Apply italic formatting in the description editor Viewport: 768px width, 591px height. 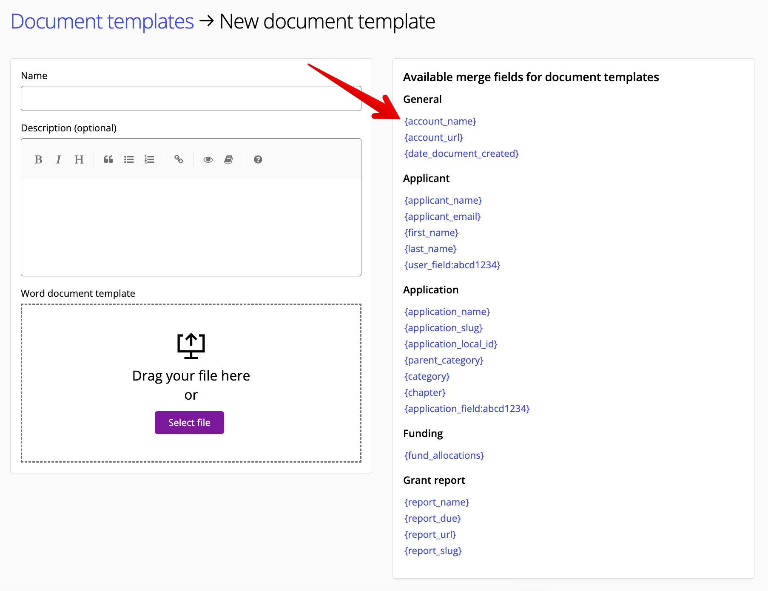point(58,159)
